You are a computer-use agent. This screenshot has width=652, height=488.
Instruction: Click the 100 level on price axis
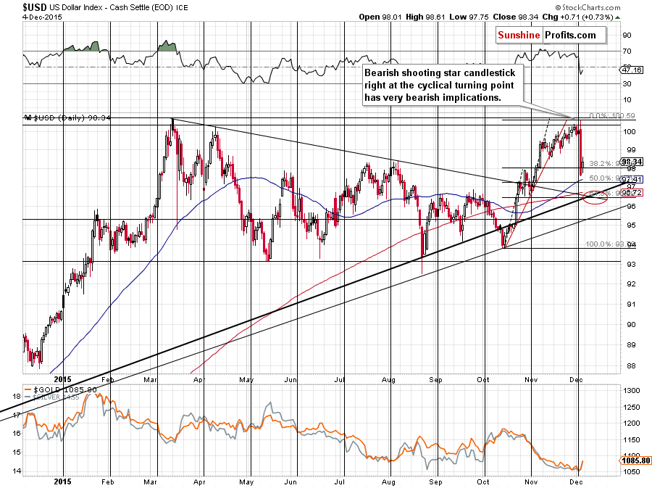[x=630, y=131]
